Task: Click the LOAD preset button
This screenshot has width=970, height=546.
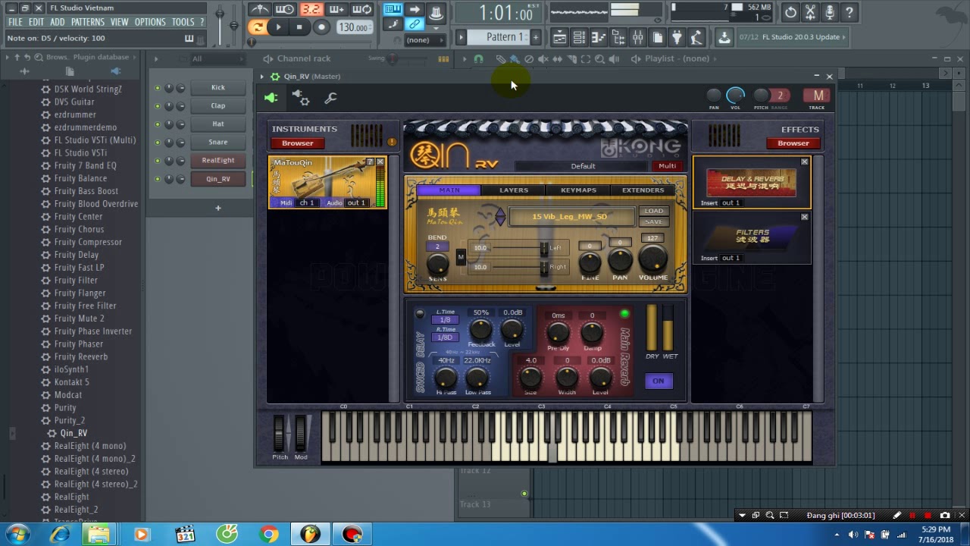Action: (653, 211)
